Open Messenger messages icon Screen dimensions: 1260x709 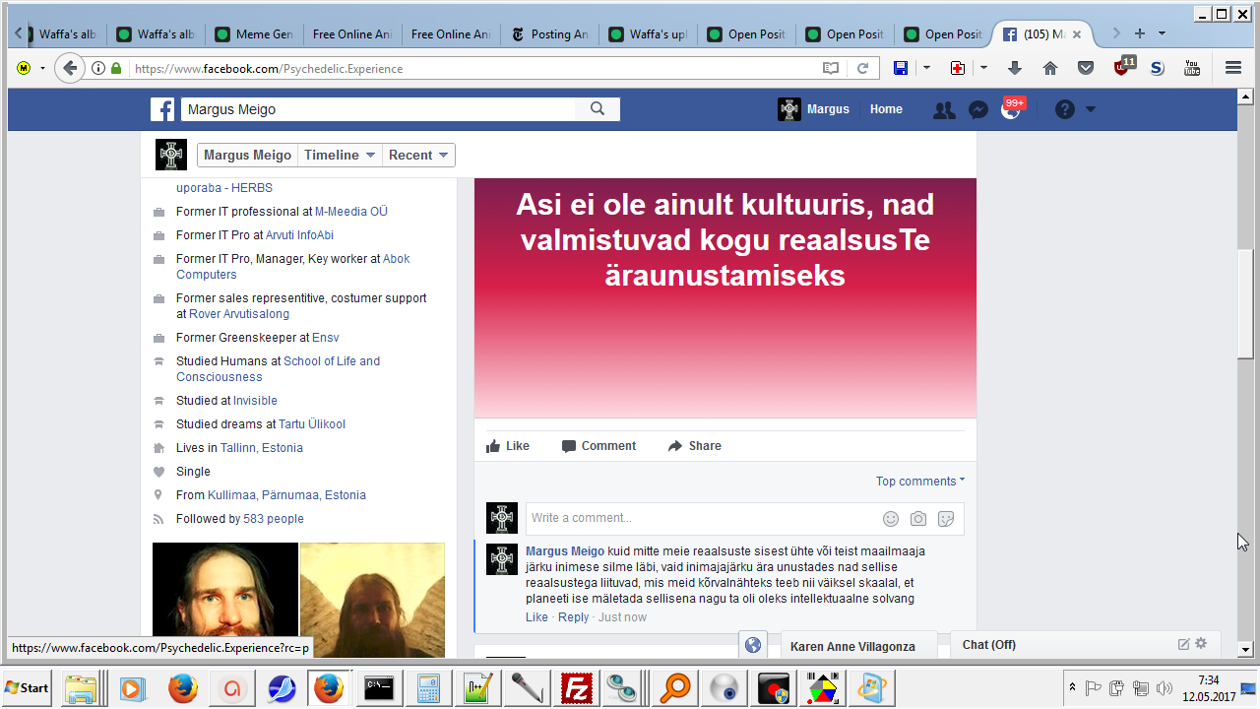[x=977, y=110]
